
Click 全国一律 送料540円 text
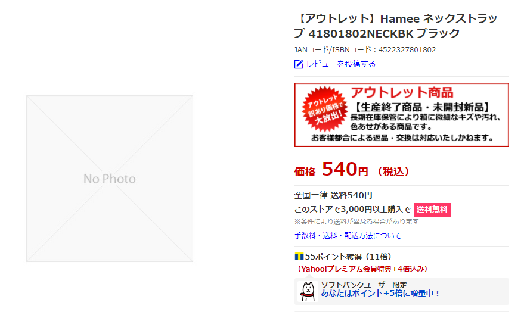pos(333,195)
